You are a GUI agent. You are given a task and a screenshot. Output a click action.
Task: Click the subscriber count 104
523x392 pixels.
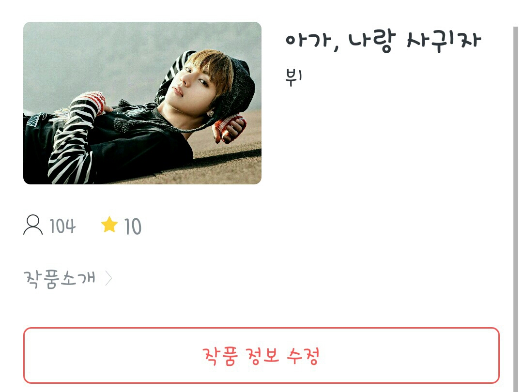[62, 226]
